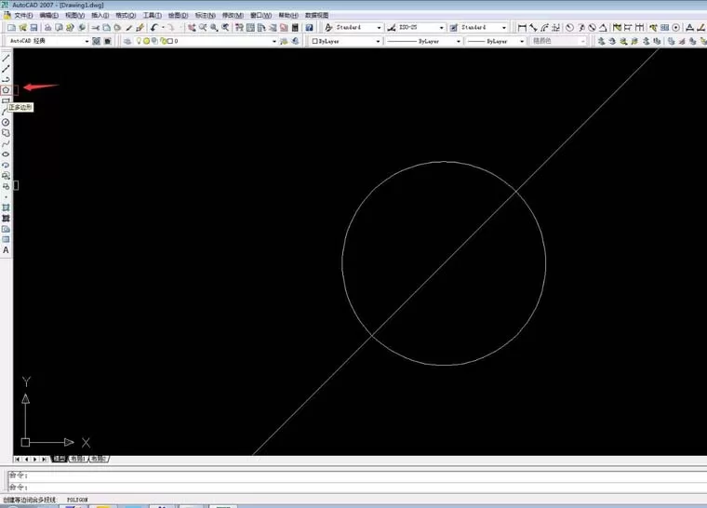Select the Circle tool in draw toolbar
This screenshot has width=707, height=508.
point(6,122)
